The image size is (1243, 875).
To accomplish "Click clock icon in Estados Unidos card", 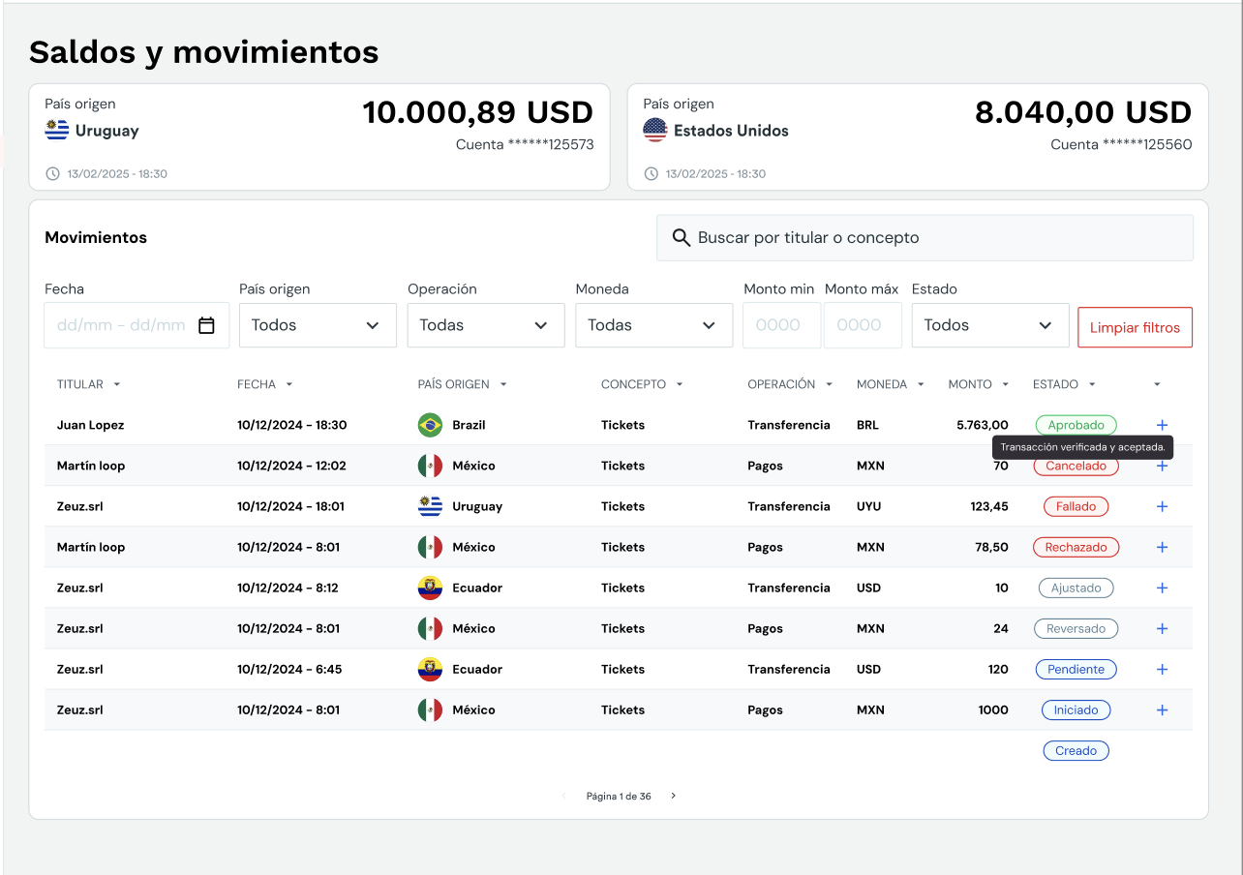I will [651, 174].
